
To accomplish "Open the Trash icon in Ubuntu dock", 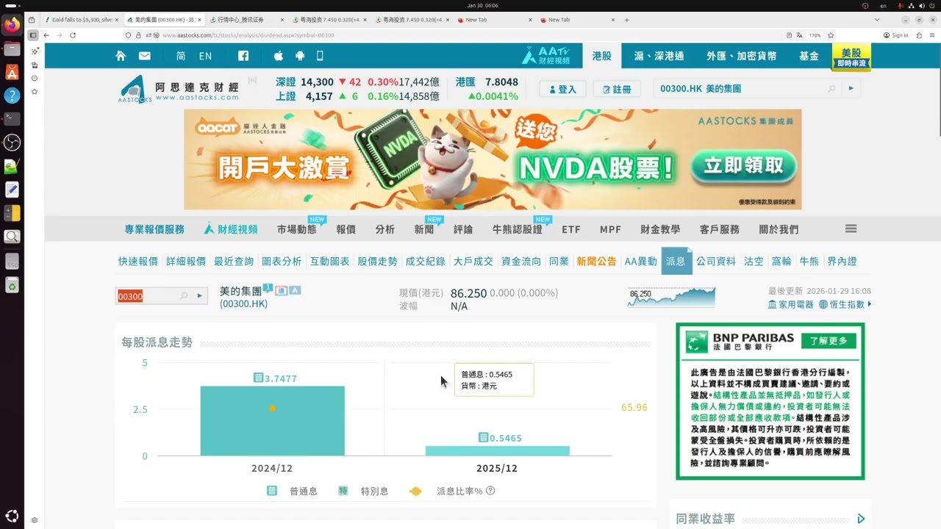I will pos(12,286).
